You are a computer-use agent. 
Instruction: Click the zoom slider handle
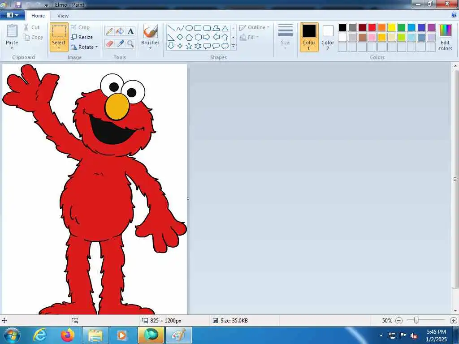click(x=416, y=320)
